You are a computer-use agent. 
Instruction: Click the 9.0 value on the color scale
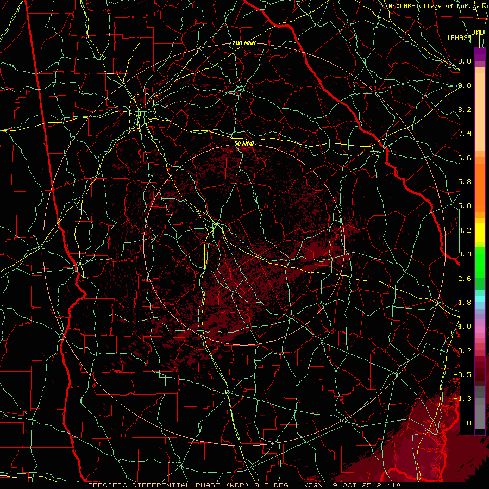coord(465,85)
